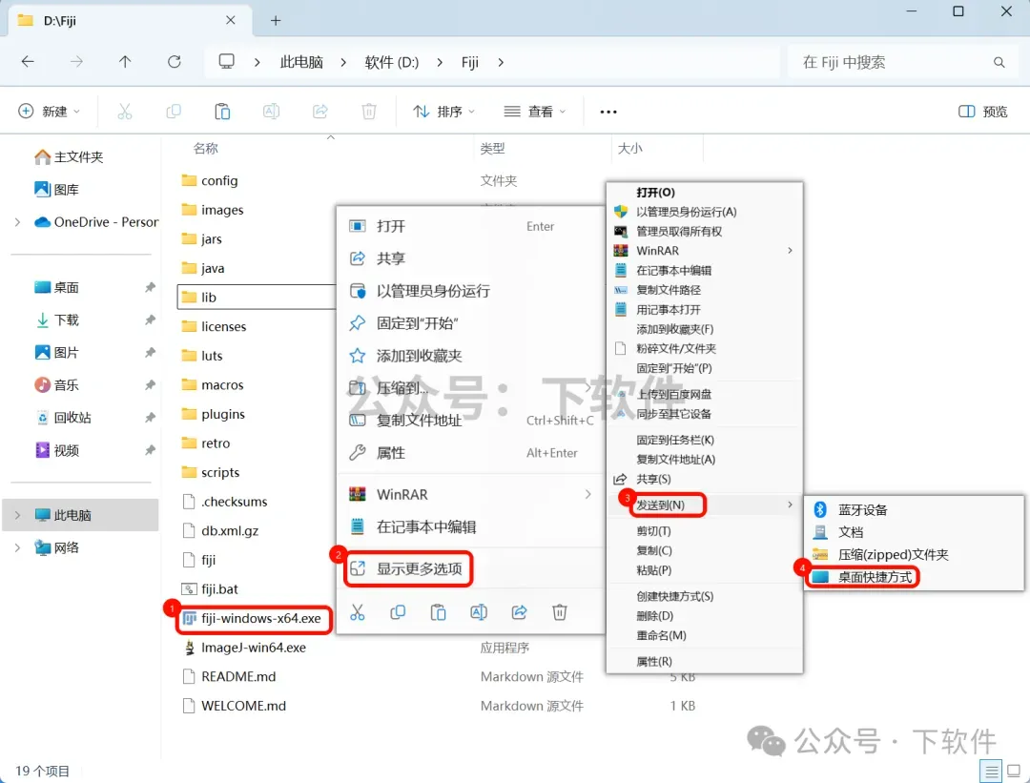1030x783 pixels.
Task: Choose 复制文件地址 in the modern context menu
Action: 470,421
